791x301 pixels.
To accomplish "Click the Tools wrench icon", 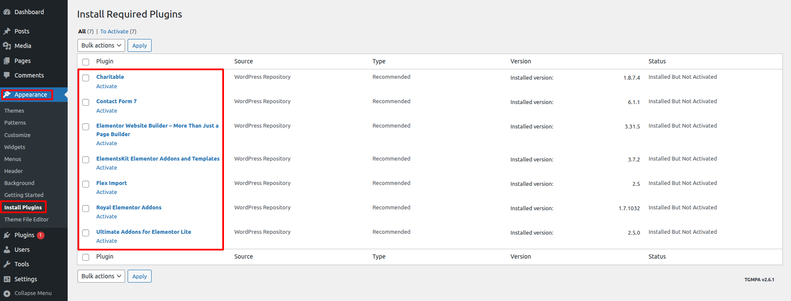I will tap(7, 264).
